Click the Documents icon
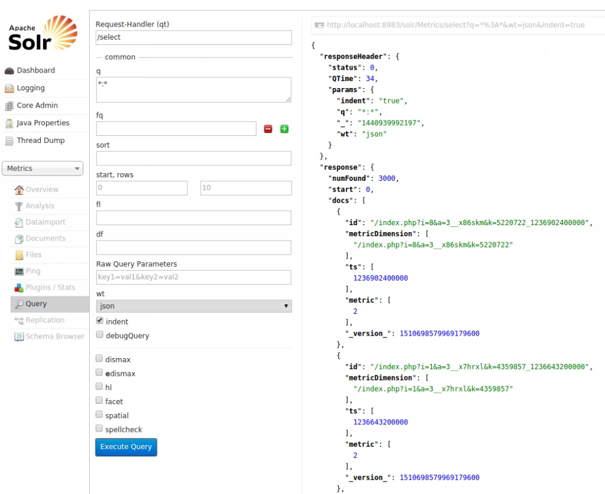Screen dimensions: 605x494 (x=19, y=239)
